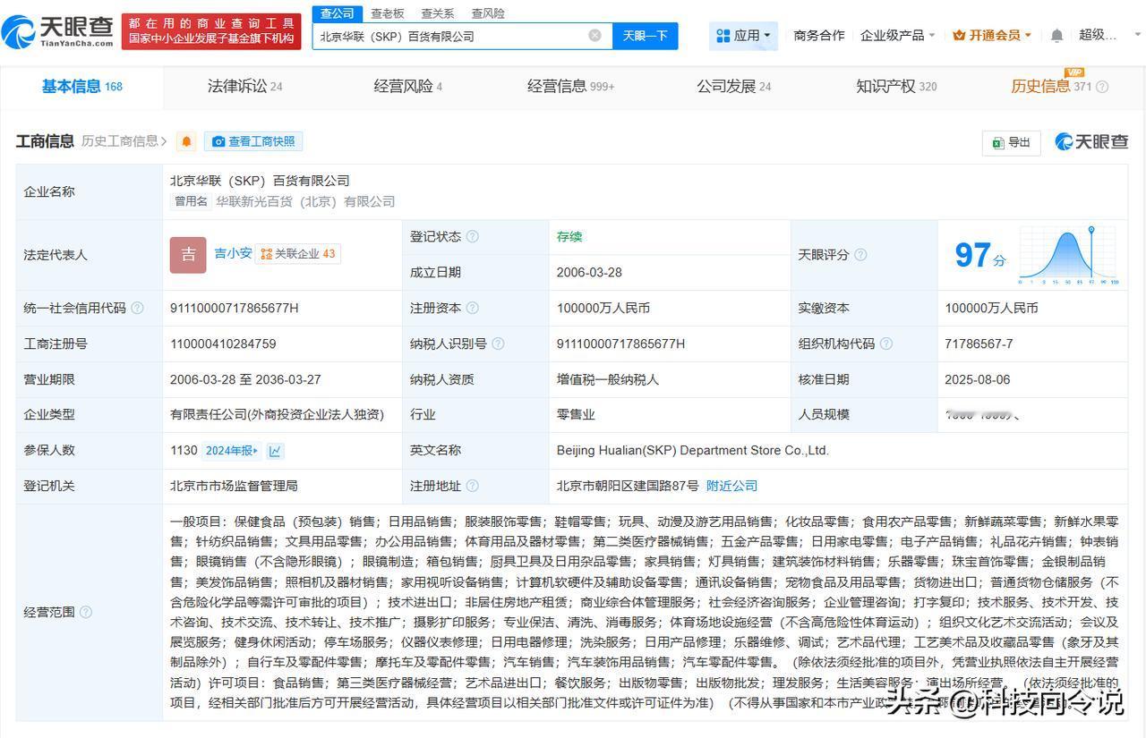Screen dimensions: 1146x738
Task: Click the English name Beijing Hualian(SKP) Department Store
Action: (693, 451)
